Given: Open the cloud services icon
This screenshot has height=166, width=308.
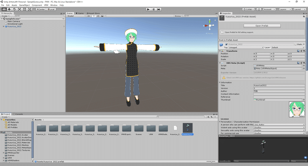Looking at the screenshot, I should coord(259,9).
